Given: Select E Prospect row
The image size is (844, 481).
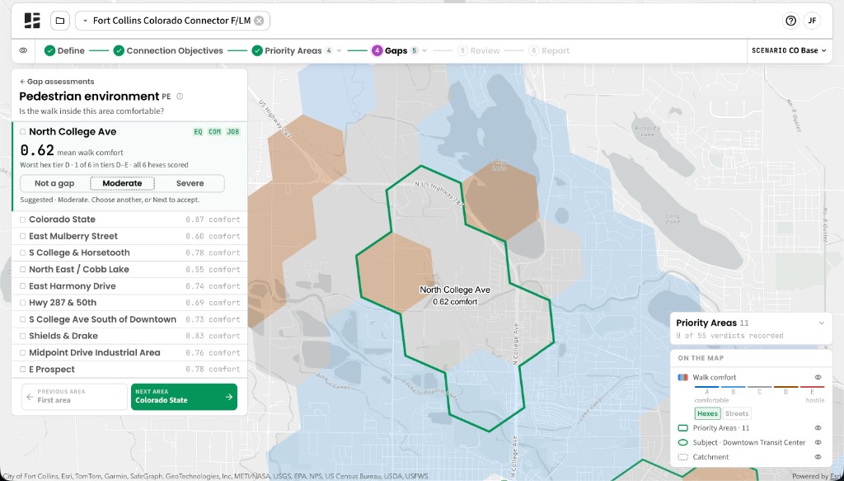Looking at the screenshot, I should click(x=129, y=370).
